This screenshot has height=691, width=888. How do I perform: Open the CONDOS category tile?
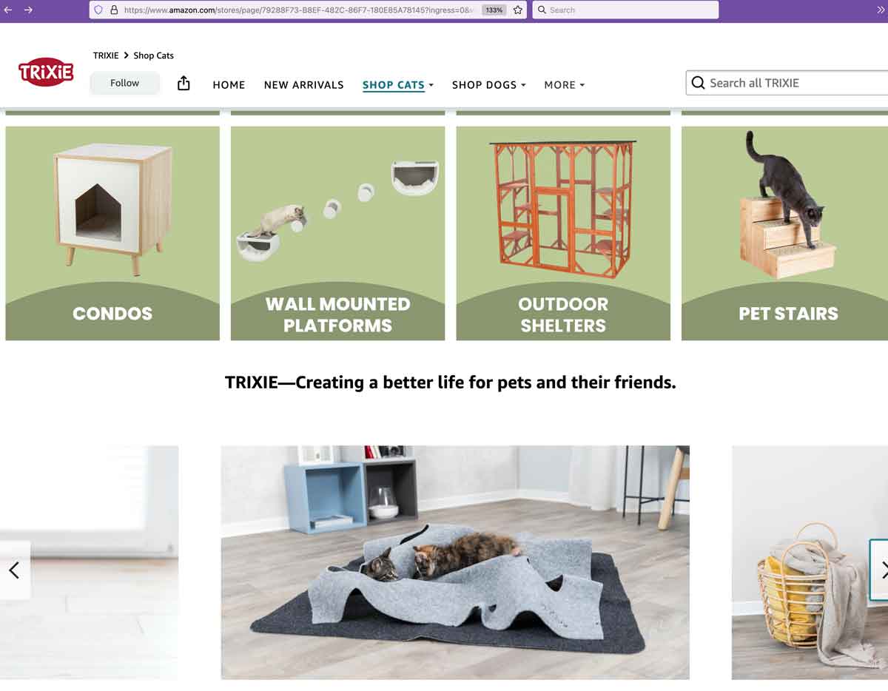(x=112, y=233)
